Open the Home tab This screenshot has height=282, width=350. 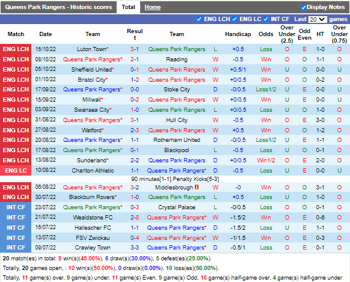point(153,7)
